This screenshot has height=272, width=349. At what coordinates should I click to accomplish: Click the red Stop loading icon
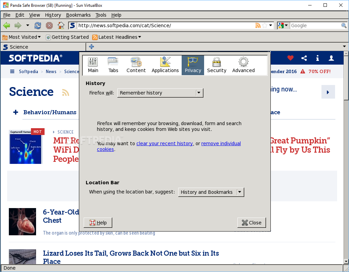[x=49, y=26]
